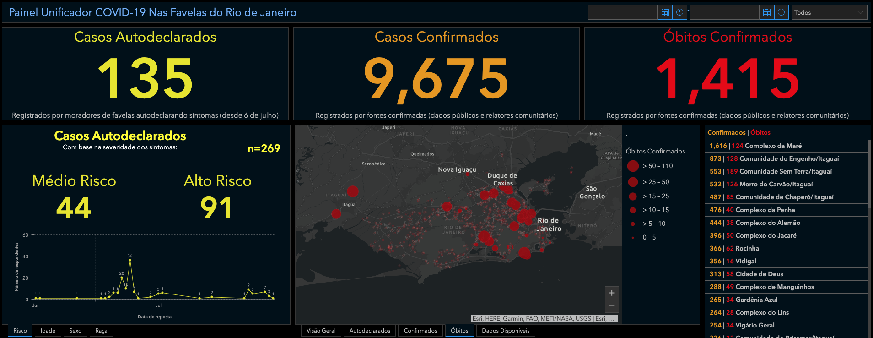Image resolution: width=873 pixels, height=338 pixels.
Task: Open the end date time picker clock
Action: click(781, 12)
